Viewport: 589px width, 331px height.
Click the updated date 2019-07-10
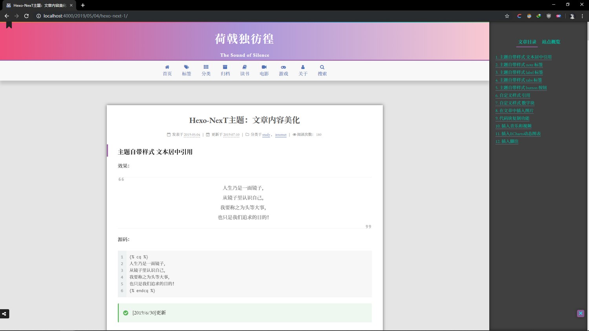coord(231,135)
